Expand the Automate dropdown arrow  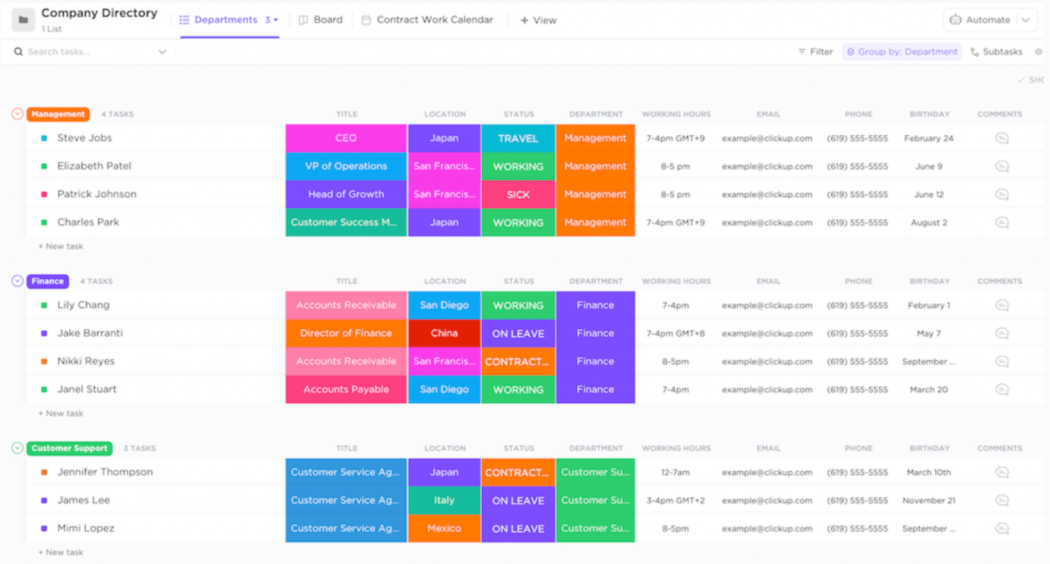click(1026, 20)
